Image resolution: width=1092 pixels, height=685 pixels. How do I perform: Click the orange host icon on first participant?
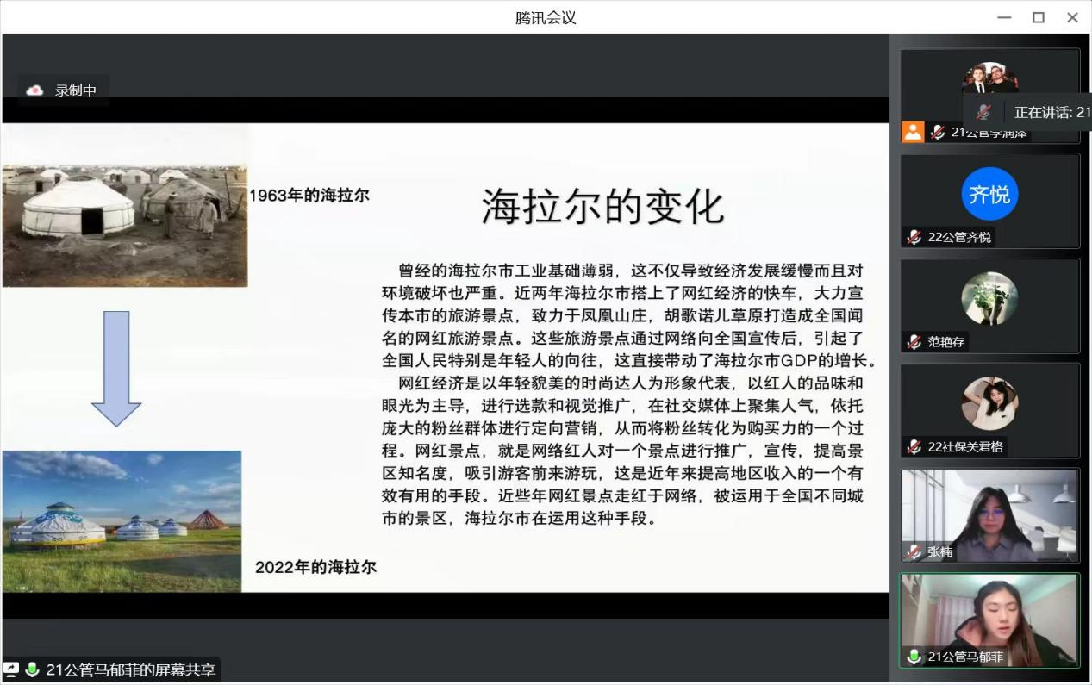[x=913, y=132]
